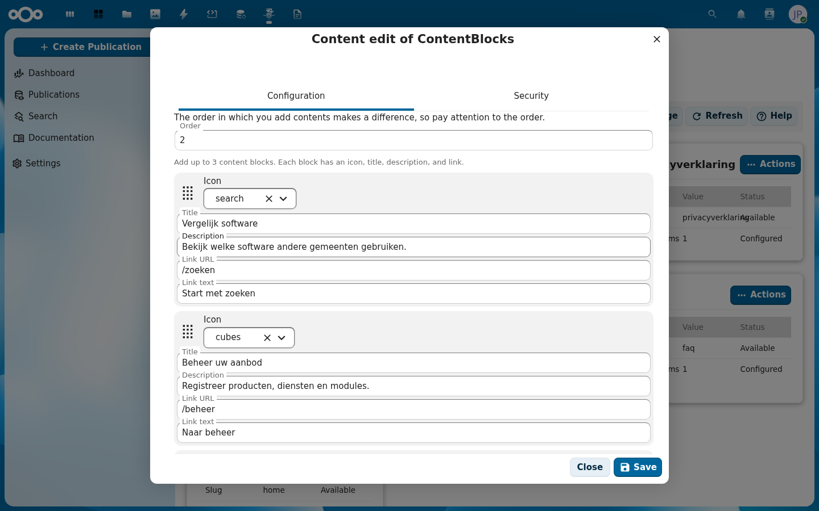Save the ContentBlocks changes

click(638, 467)
